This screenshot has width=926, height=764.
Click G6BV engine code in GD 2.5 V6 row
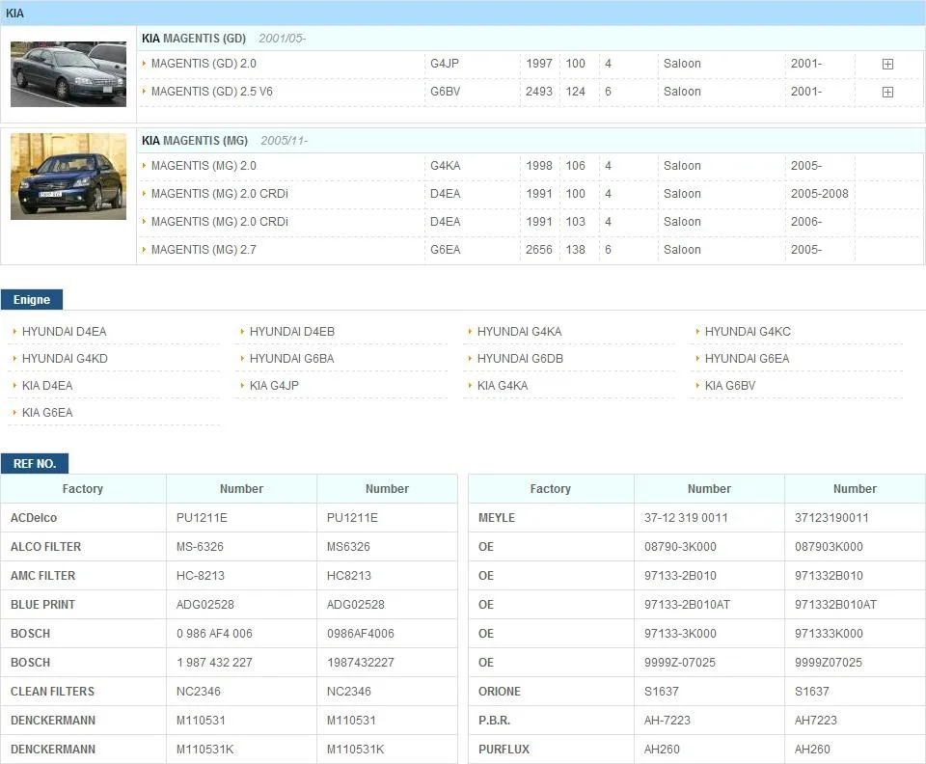(445, 92)
